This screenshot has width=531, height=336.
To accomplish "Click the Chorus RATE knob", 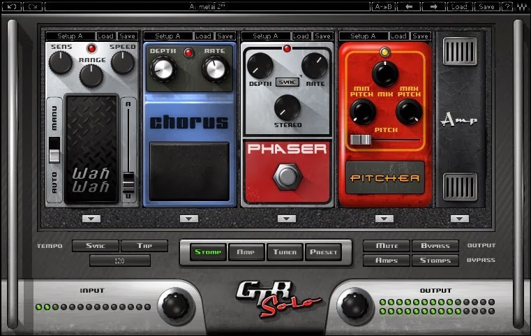I will pos(216,69).
